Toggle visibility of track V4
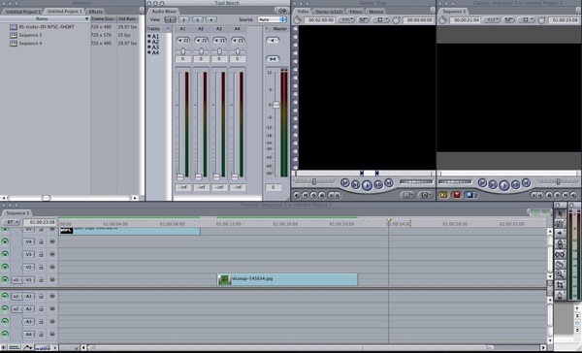Viewport: 582px width, 353px height. pyautogui.click(x=5, y=241)
